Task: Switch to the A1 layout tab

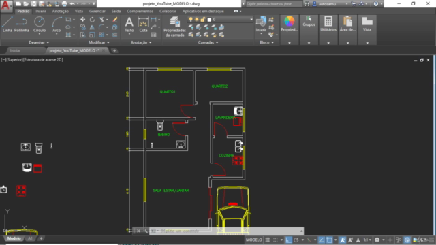Action: pyautogui.click(x=30, y=238)
